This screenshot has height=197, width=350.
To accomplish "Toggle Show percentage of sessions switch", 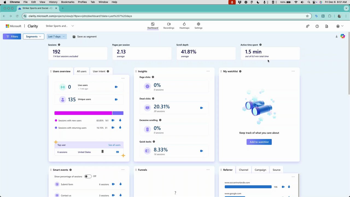I will [88, 176].
